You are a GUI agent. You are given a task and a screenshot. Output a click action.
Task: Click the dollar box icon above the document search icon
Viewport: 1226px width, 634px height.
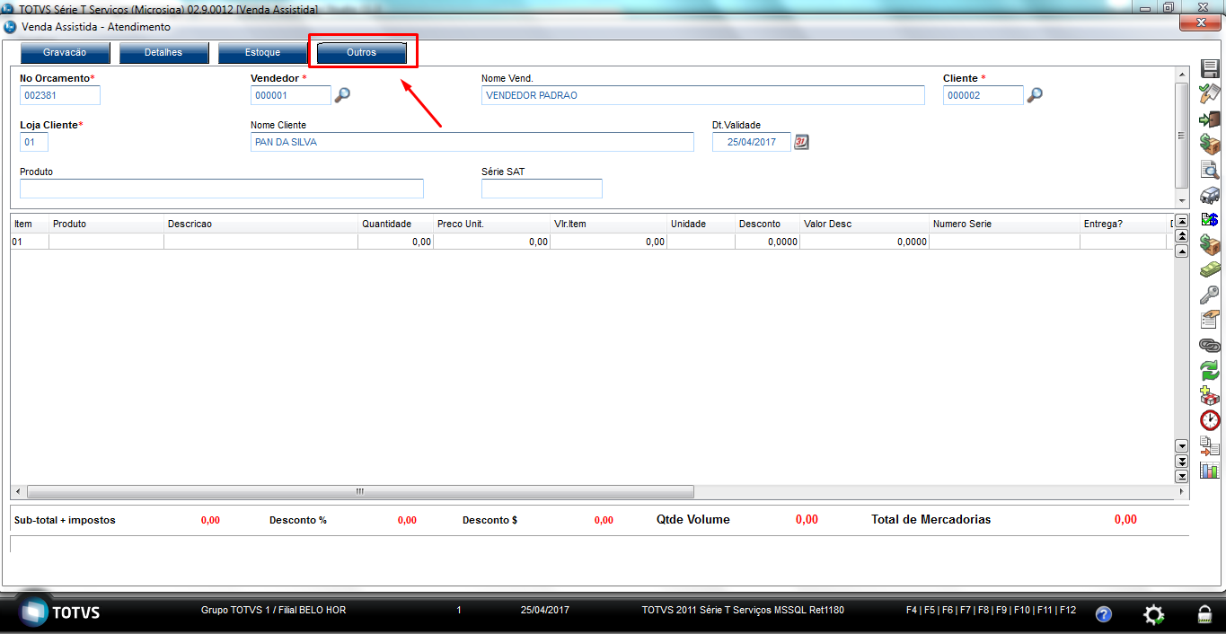coord(1210,144)
